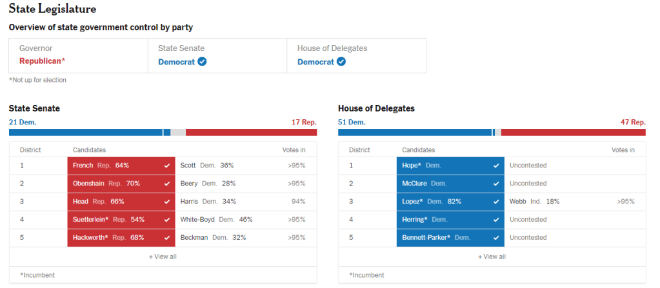Click the checkmark next to Lopez Dem. 82%

point(496,202)
